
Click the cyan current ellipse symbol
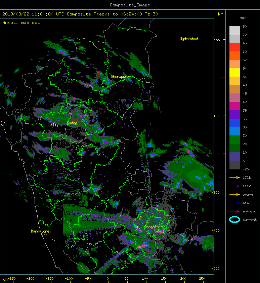click(234, 219)
